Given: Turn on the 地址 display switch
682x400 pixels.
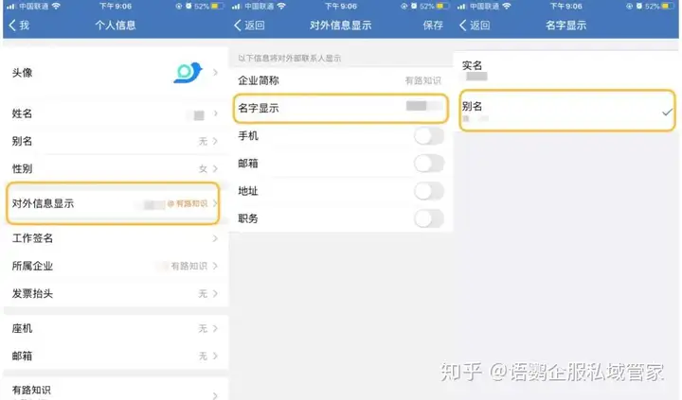Looking at the screenshot, I should pos(428,191).
